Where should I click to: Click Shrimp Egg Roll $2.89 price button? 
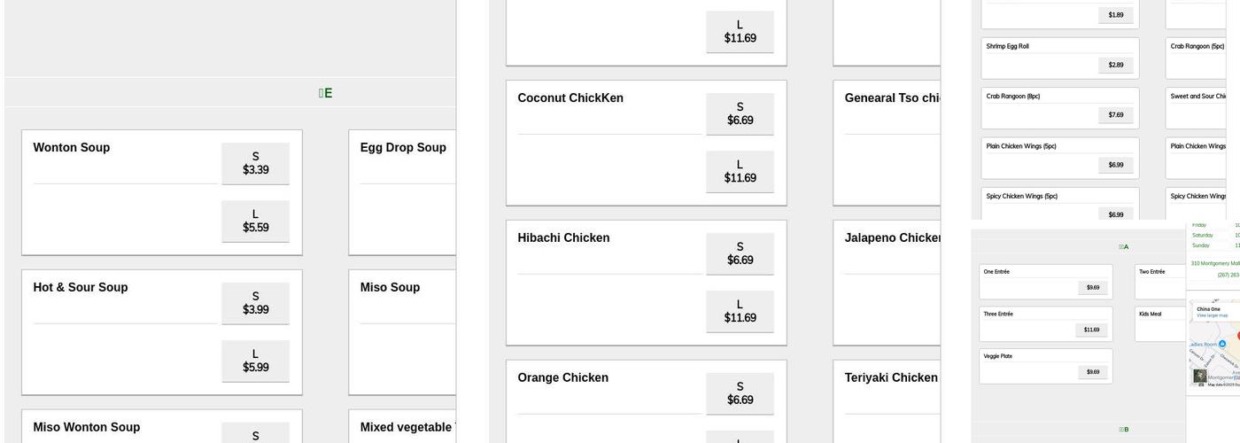click(x=1115, y=65)
